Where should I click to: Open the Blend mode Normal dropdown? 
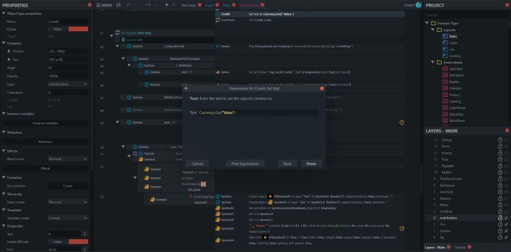click(x=68, y=159)
